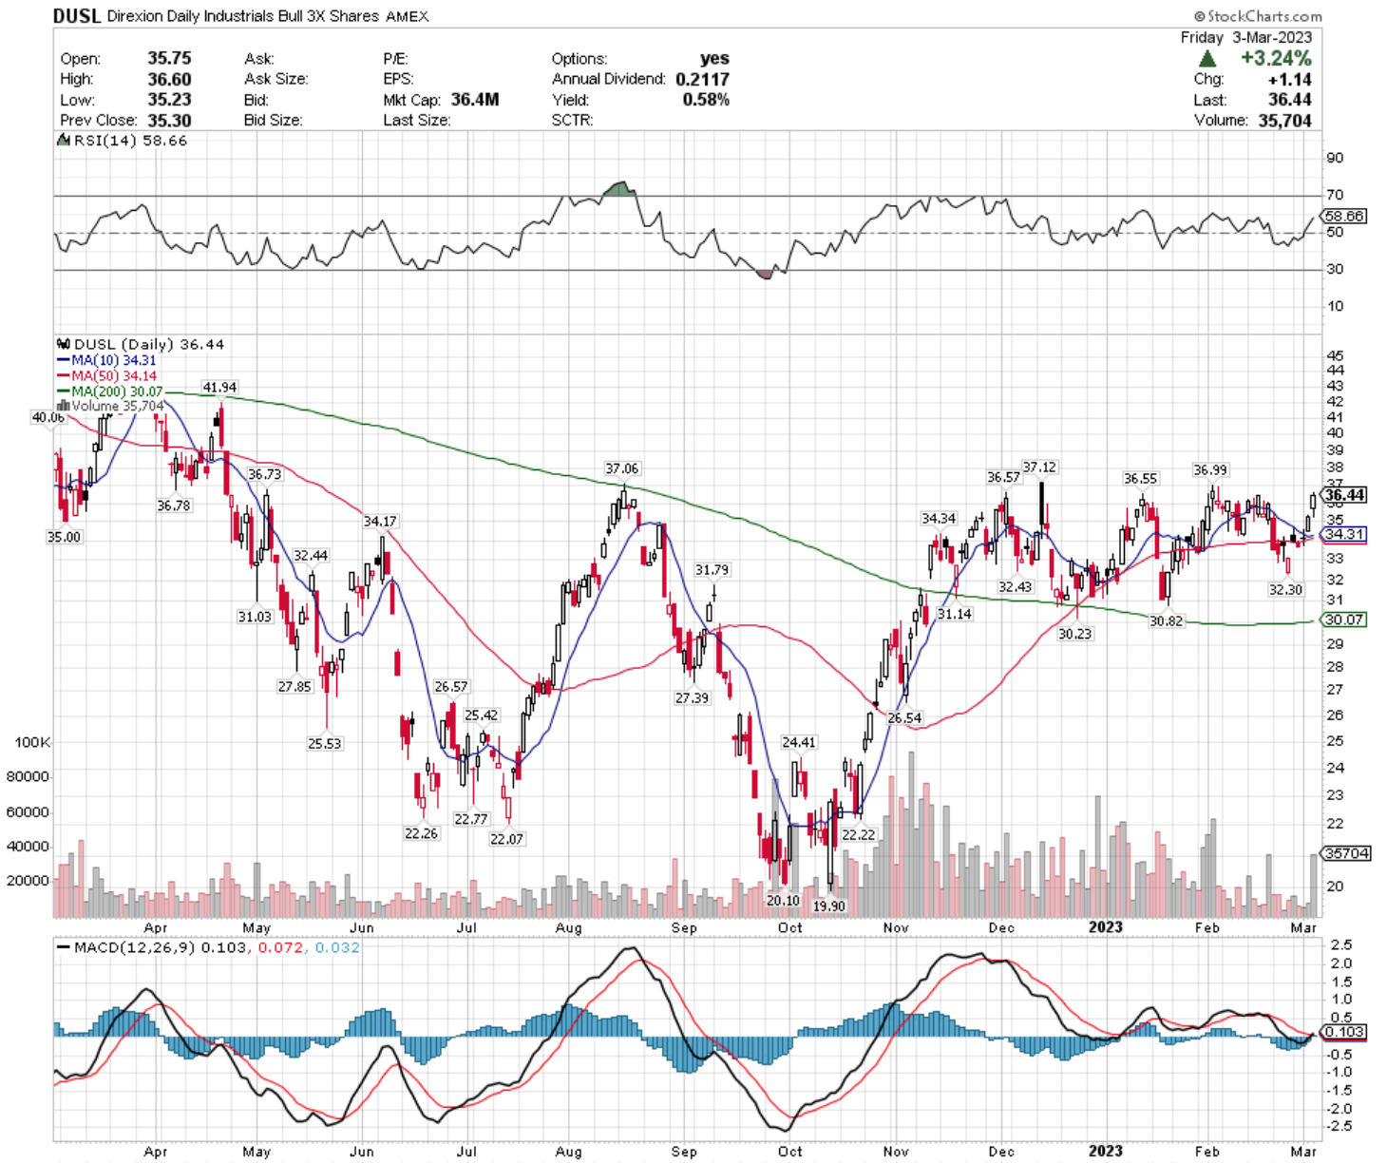Click the RSI 70 overbought level label
This screenshot has width=1387, height=1163.
(x=1336, y=195)
